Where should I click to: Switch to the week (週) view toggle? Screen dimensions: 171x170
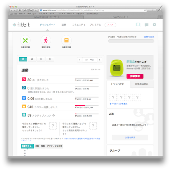point(32,59)
